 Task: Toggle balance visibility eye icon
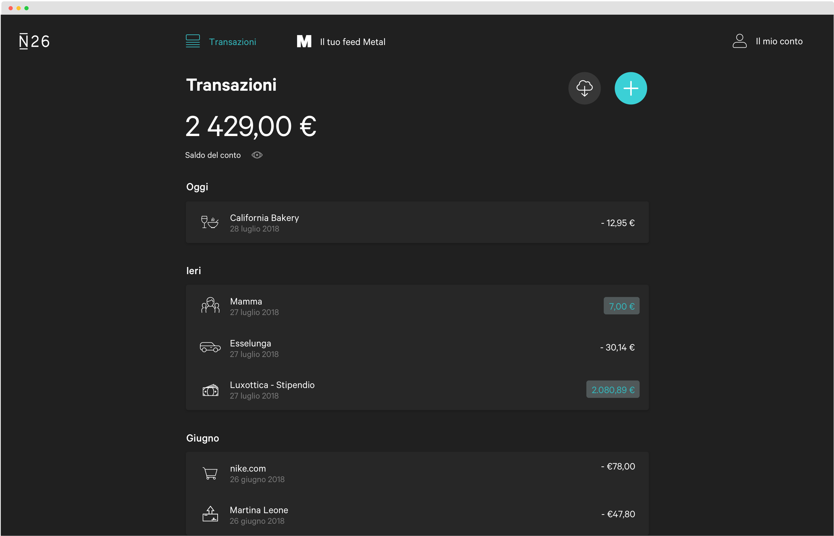[257, 155]
